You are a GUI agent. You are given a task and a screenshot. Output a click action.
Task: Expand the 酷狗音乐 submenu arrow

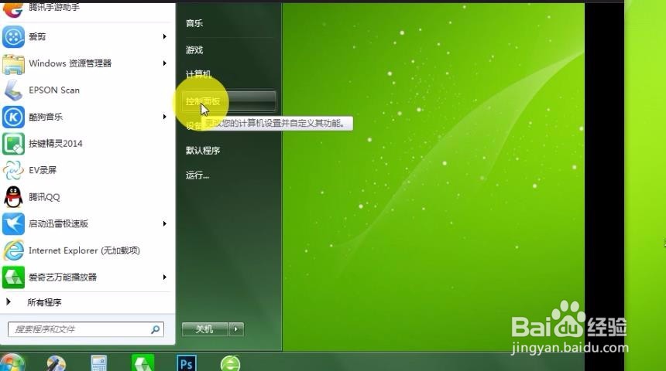pos(164,117)
